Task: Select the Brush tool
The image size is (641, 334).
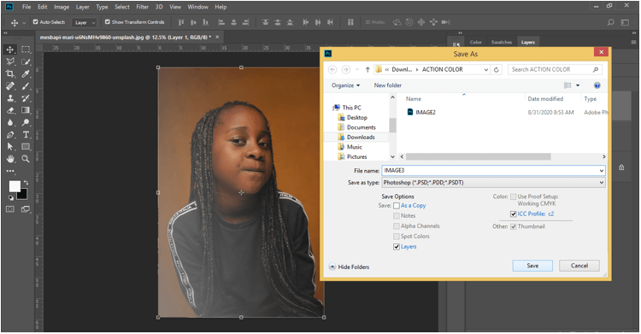Action: click(26, 86)
